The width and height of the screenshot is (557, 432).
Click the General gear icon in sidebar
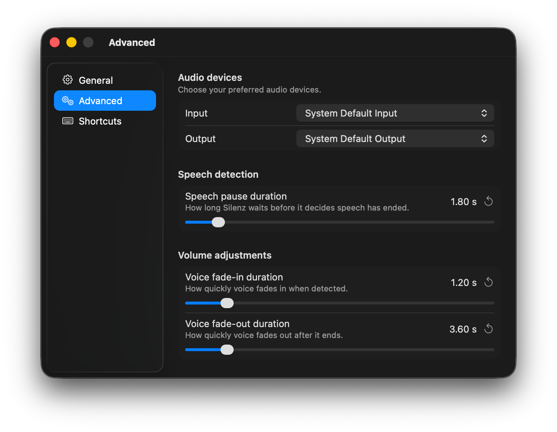(x=67, y=80)
